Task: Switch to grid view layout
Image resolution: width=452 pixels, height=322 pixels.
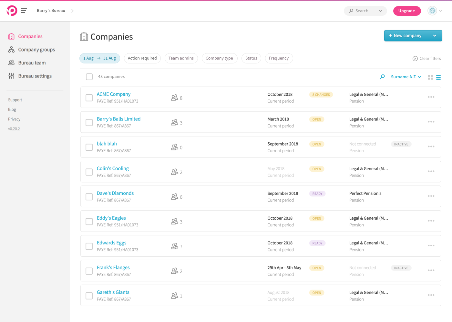Action: tap(430, 77)
